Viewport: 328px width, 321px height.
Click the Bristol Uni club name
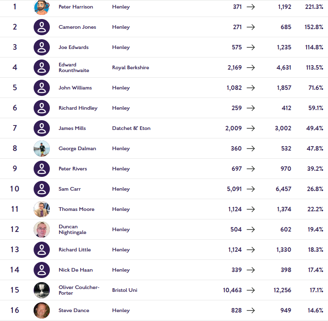125,290
